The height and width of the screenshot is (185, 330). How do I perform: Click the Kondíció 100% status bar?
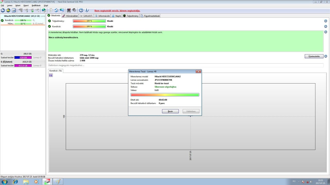coord(89,26)
